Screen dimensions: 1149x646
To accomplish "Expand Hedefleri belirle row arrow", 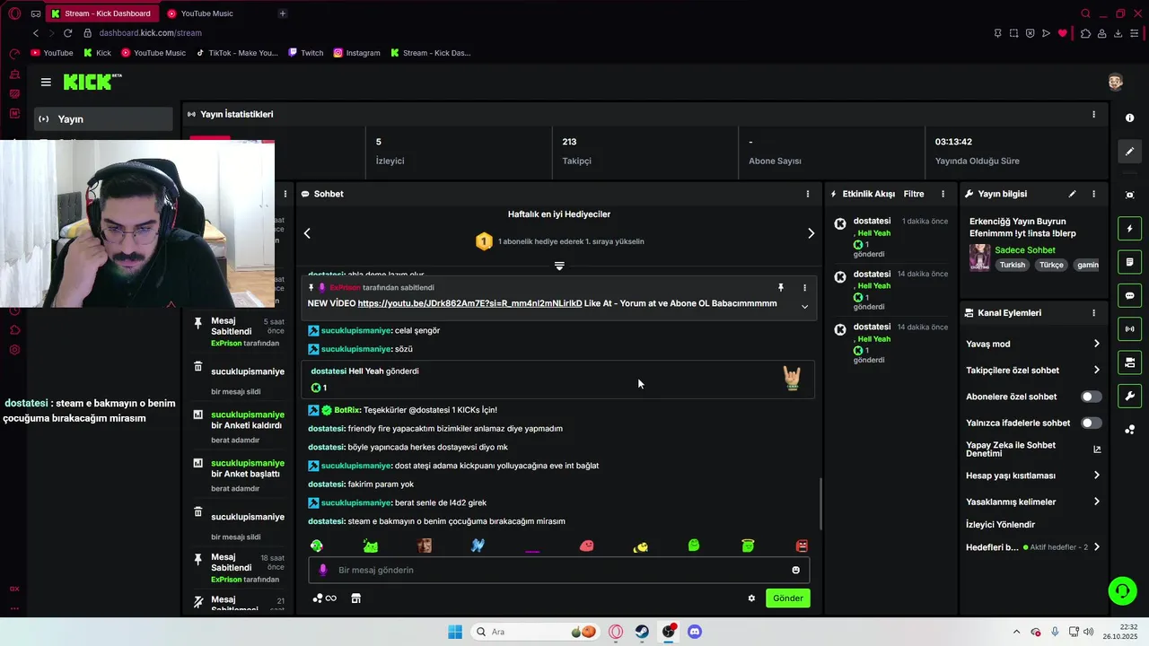I will tap(1097, 547).
